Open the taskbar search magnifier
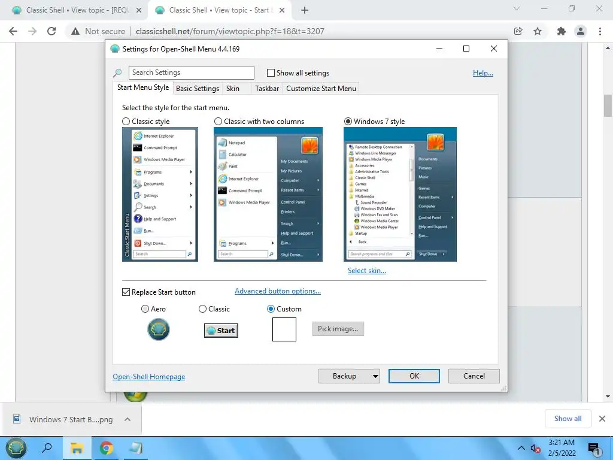 point(47,448)
